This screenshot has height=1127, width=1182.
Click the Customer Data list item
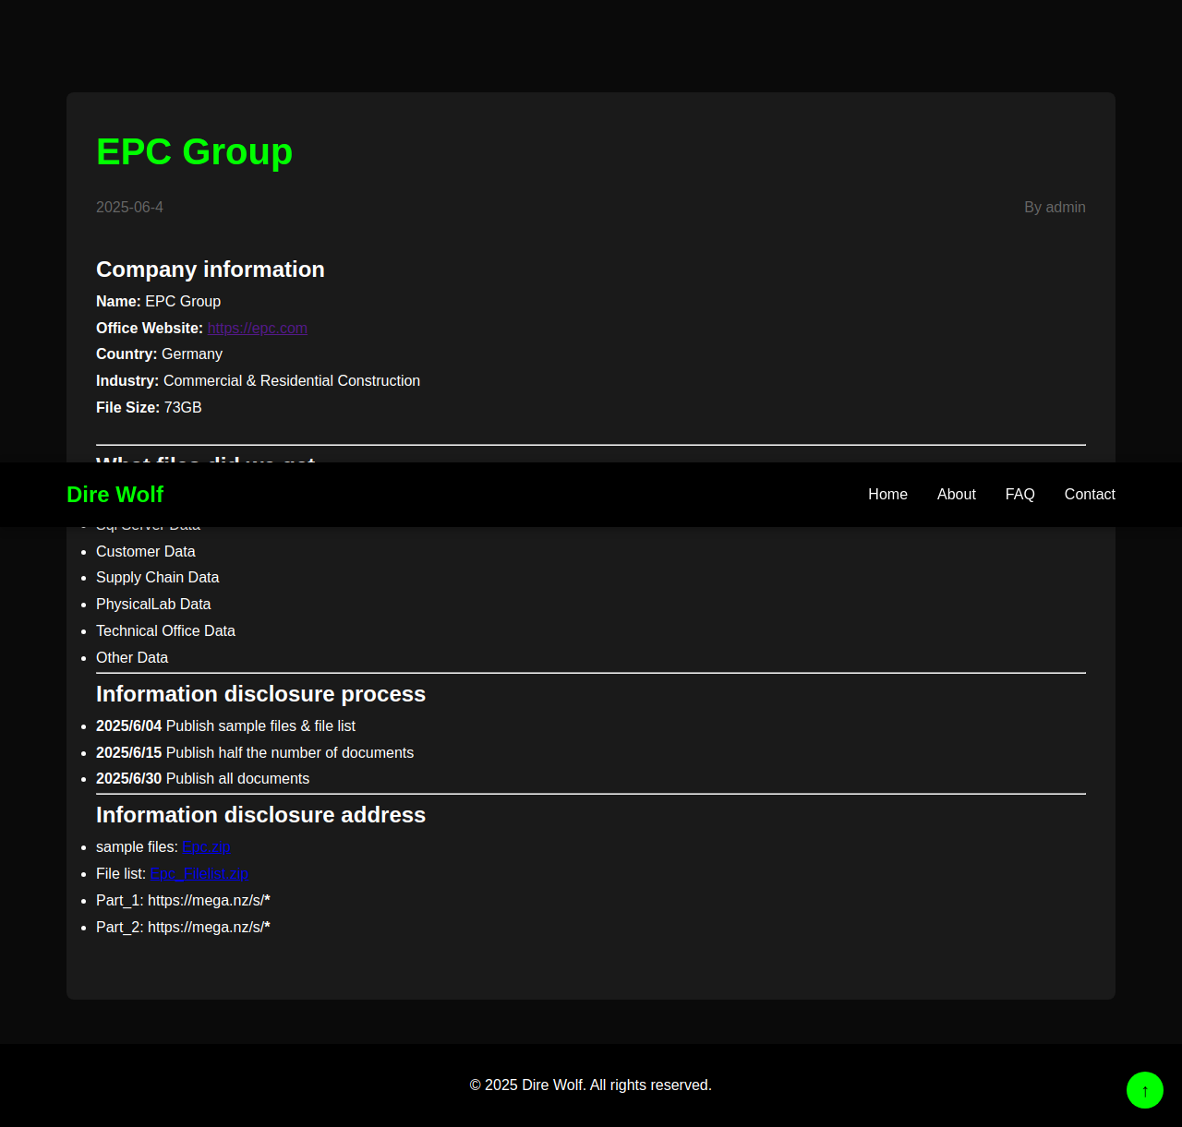[146, 552]
